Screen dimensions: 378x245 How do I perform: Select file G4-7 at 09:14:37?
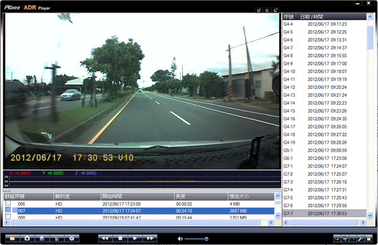[324, 48]
